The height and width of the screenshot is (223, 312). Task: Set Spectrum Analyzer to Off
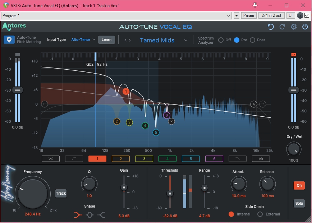coord(221,40)
